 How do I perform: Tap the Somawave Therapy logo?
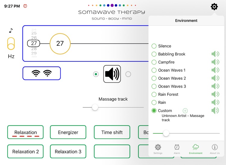pyautogui.click(x=112, y=12)
